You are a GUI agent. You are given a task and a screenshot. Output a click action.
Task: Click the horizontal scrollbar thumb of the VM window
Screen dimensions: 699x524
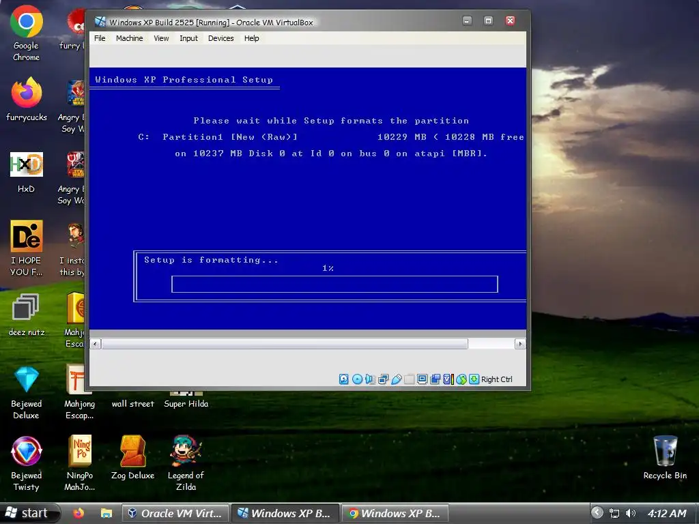[x=285, y=344]
